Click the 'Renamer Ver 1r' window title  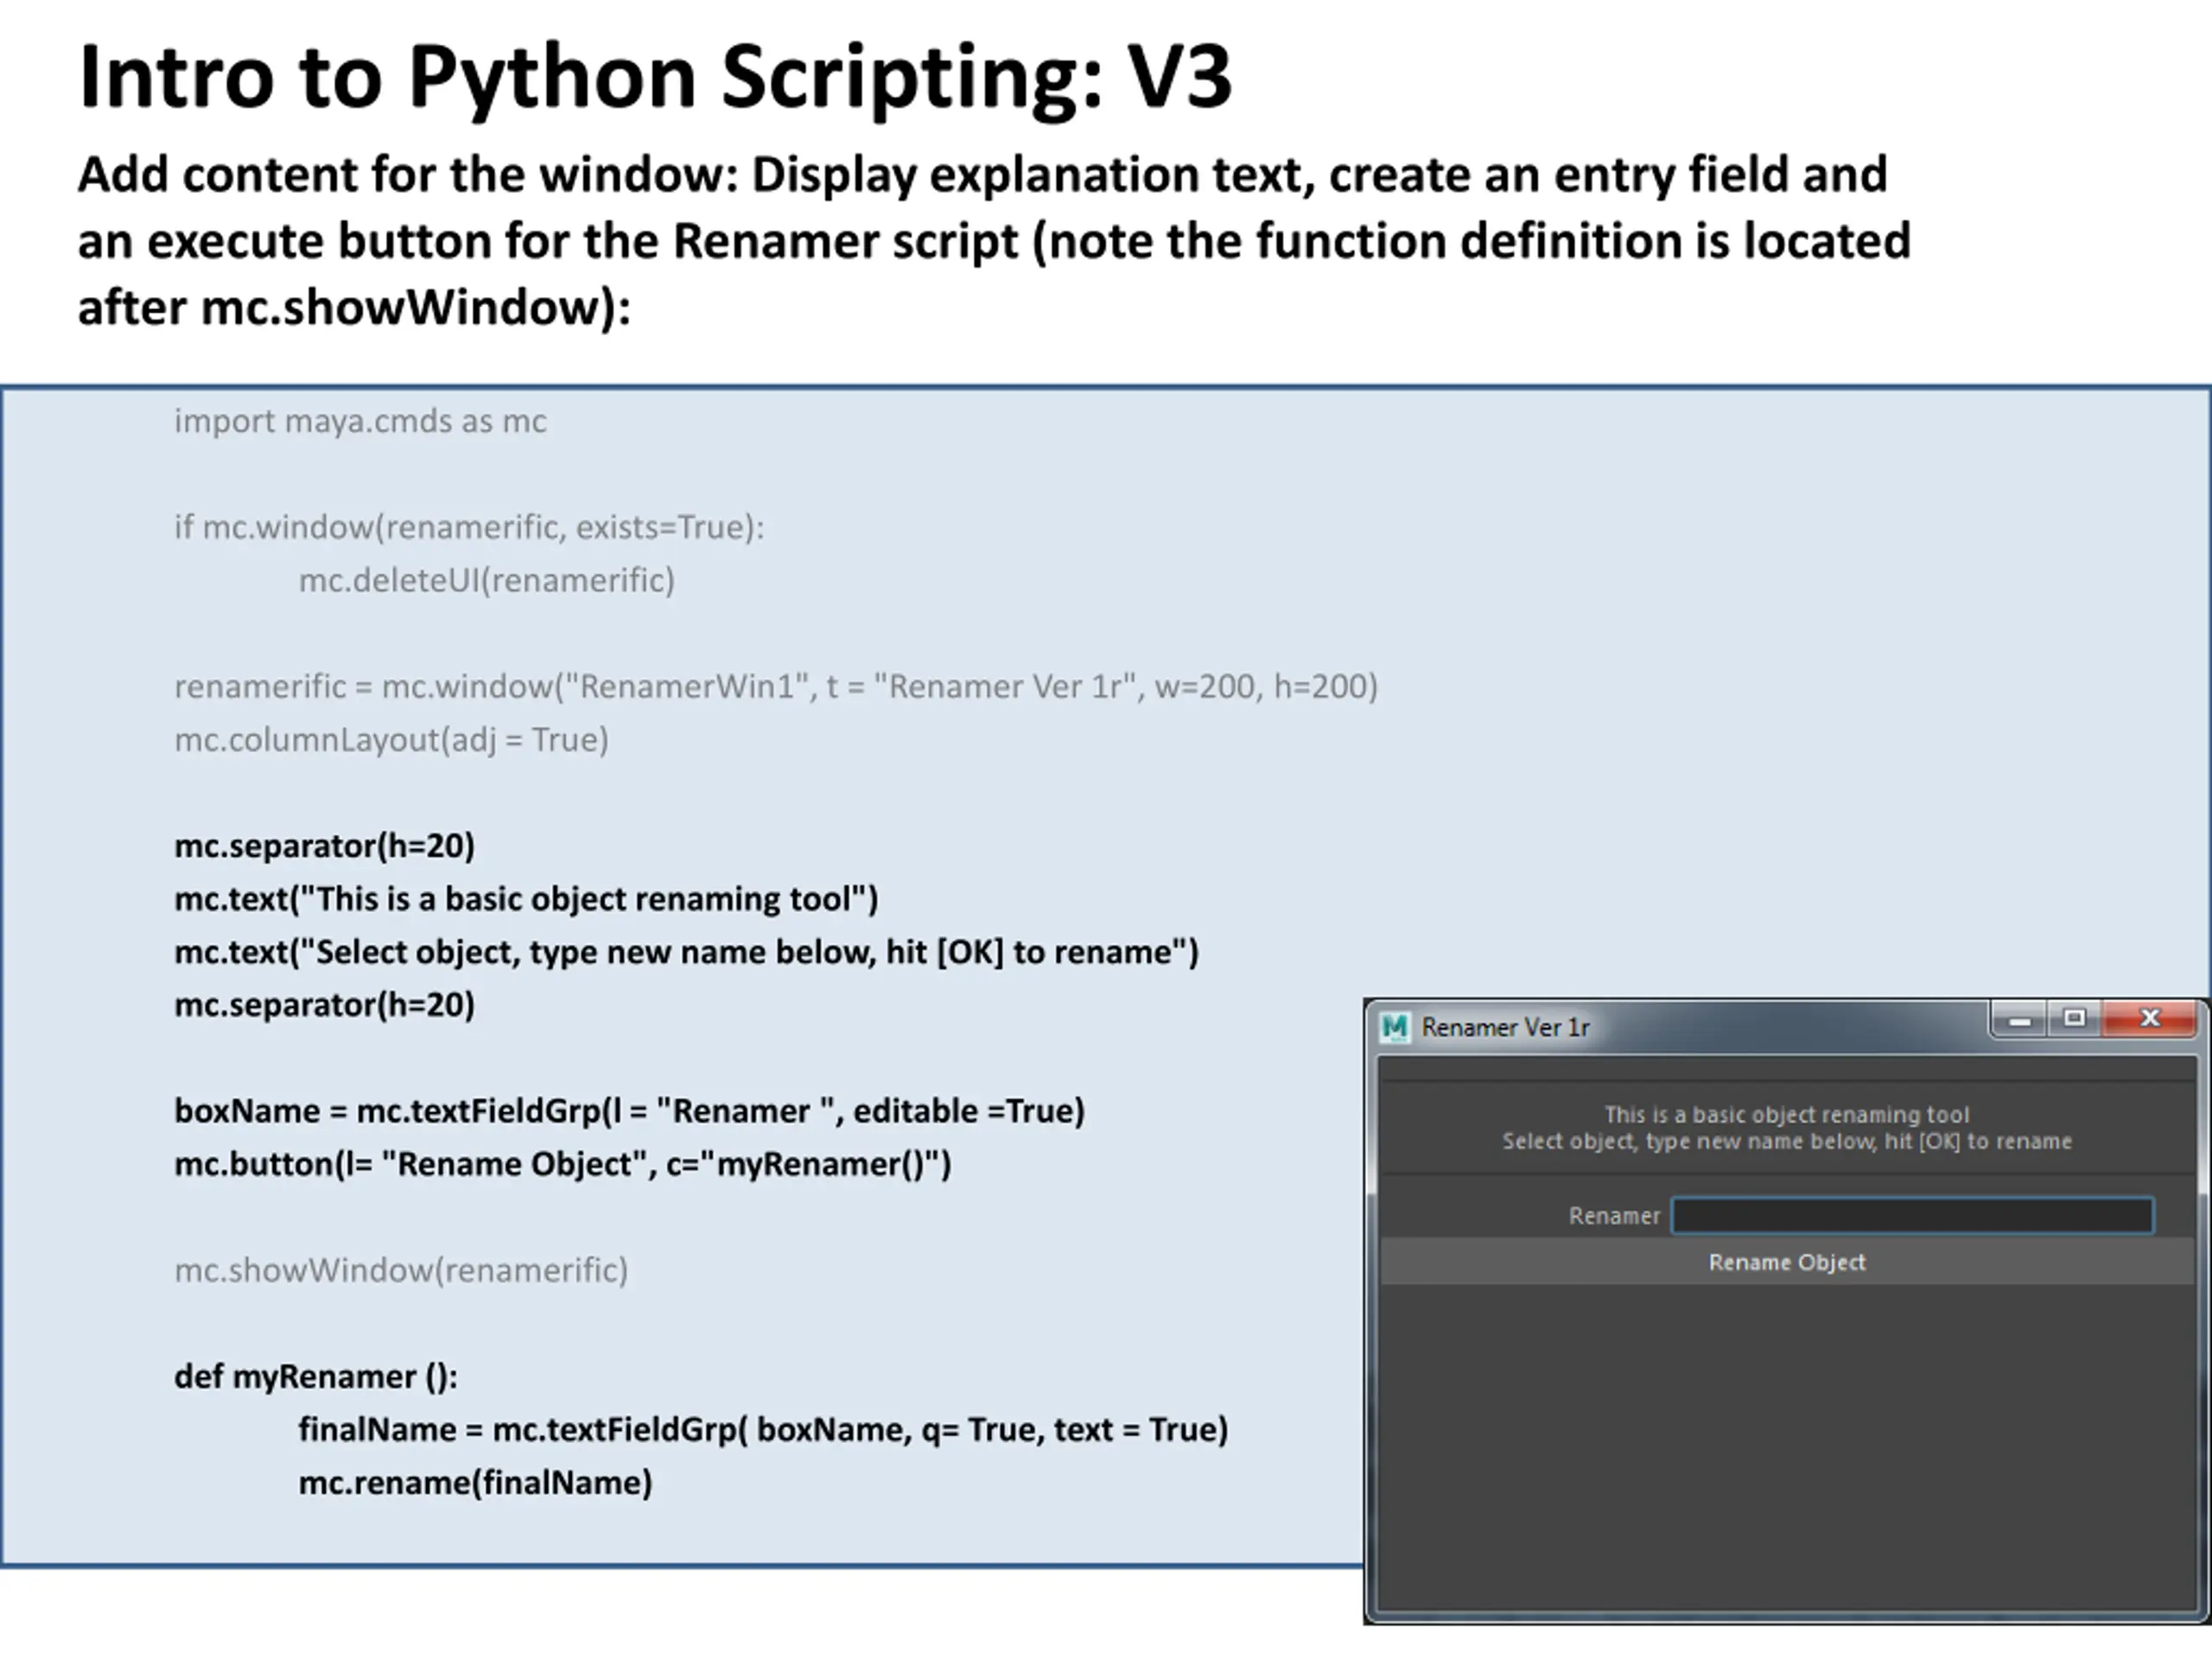pyautogui.click(x=1505, y=1027)
